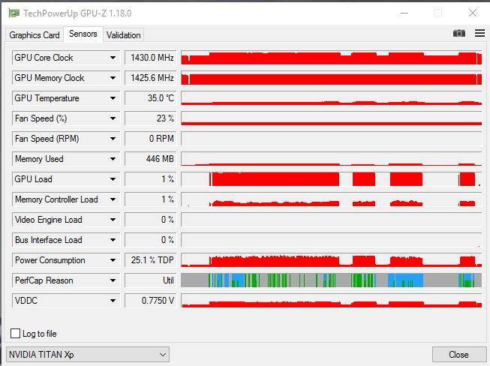
Task: Click the GPU Memory Clock history graph
Action: (x=331, y=78)
